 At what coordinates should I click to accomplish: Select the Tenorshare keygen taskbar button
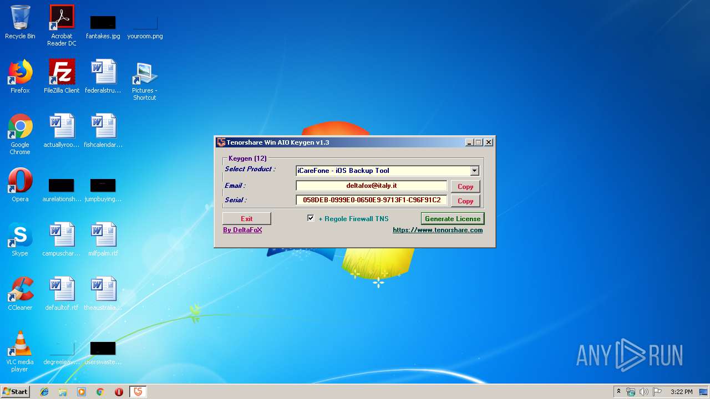coord(138,392)
